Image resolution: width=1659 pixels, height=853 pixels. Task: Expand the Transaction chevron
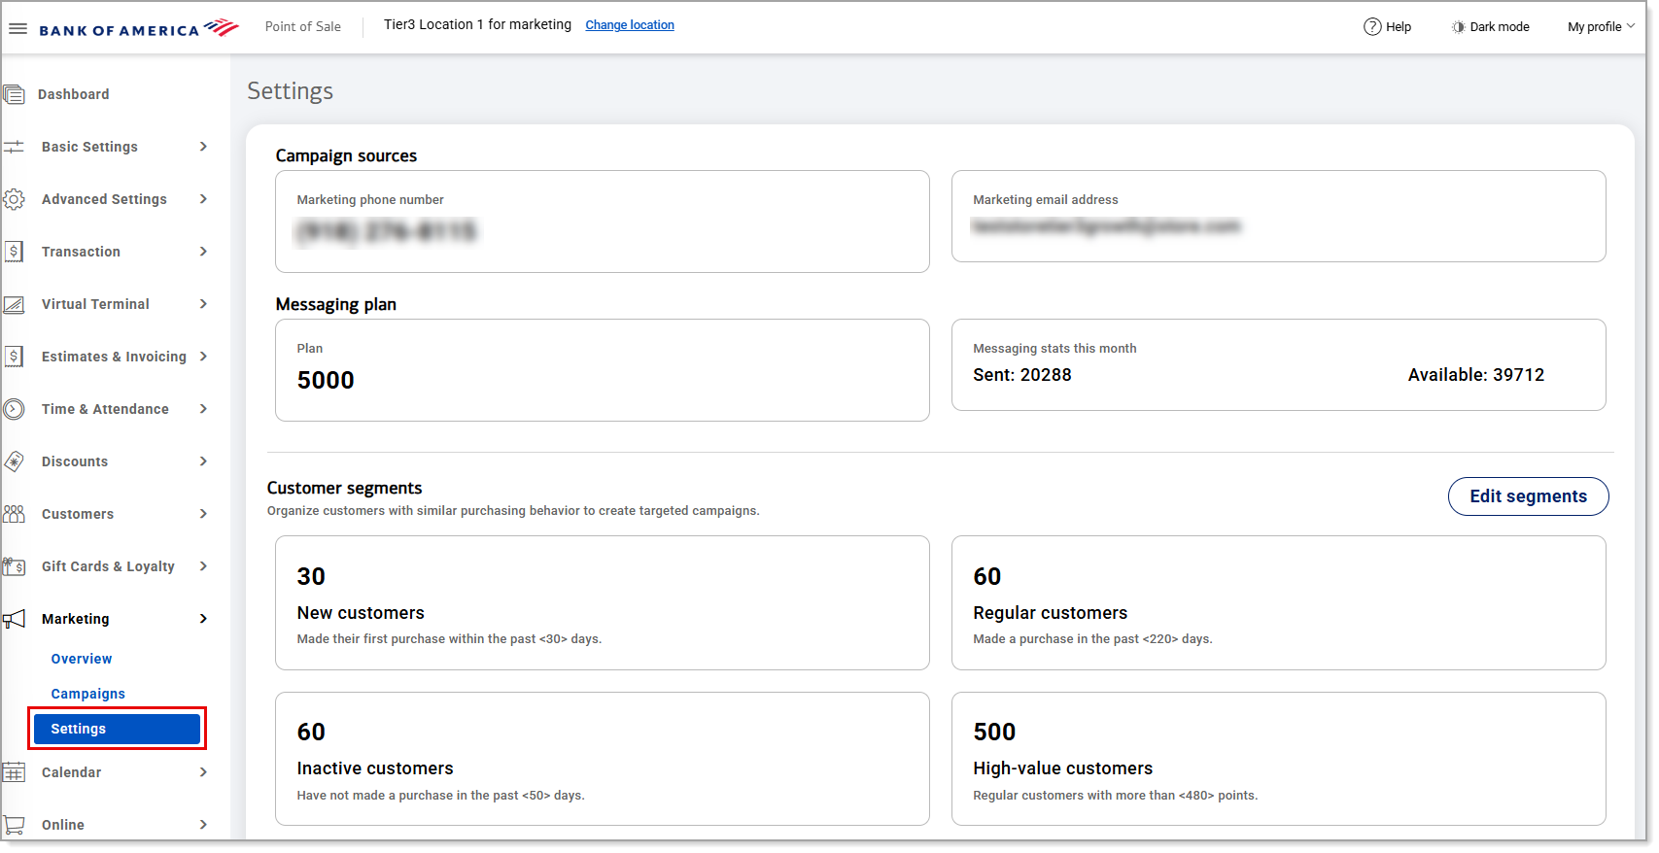[203, 252]
